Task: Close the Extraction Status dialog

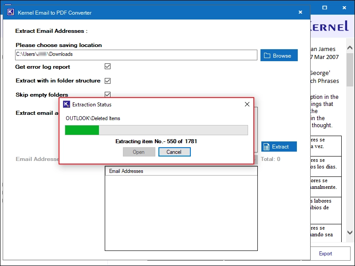Action: (x=247, y=104)
